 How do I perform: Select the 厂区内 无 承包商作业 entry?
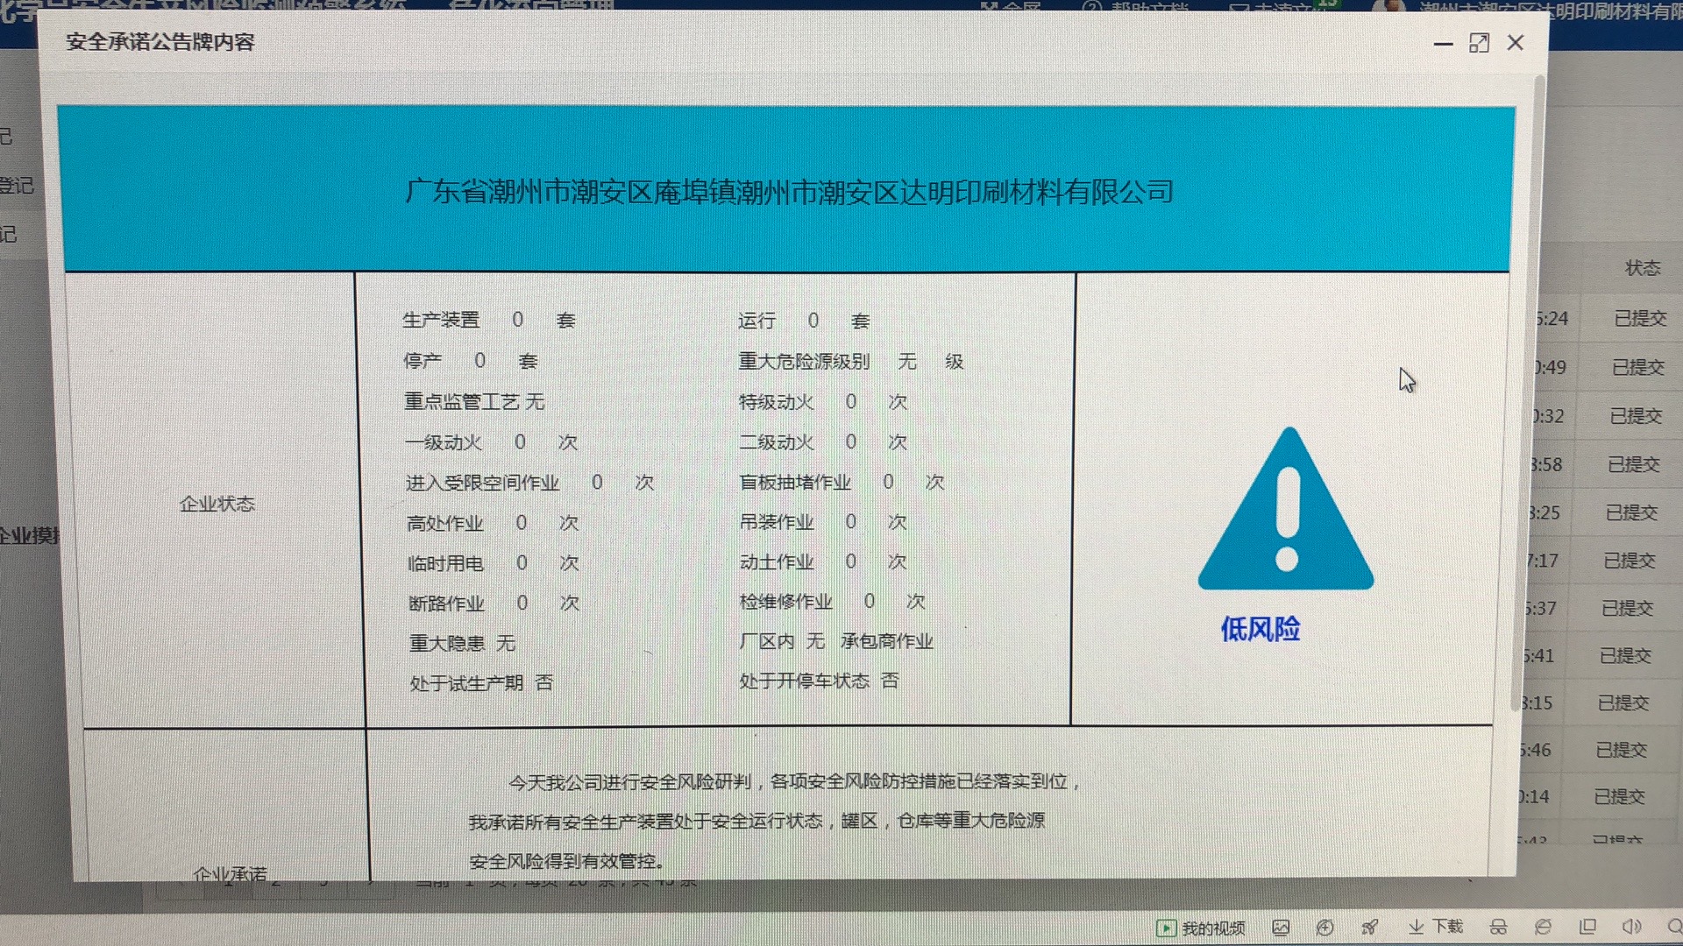point(836,641)
